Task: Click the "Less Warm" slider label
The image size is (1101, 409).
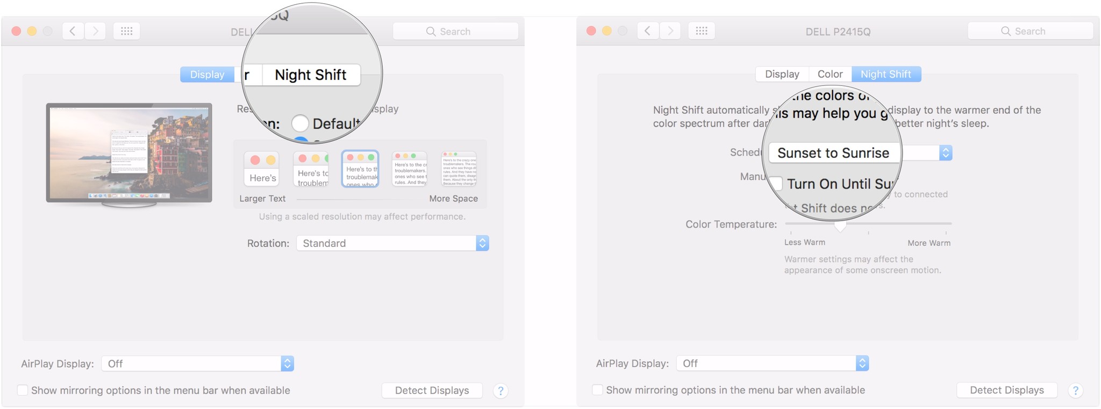Action: tap(805, 242)
